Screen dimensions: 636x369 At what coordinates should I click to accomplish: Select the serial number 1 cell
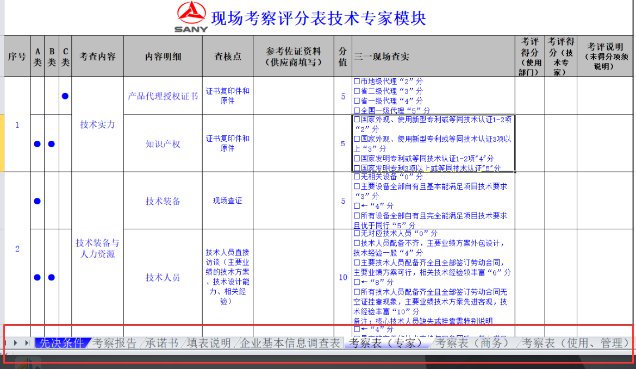[x=17, y=125]
